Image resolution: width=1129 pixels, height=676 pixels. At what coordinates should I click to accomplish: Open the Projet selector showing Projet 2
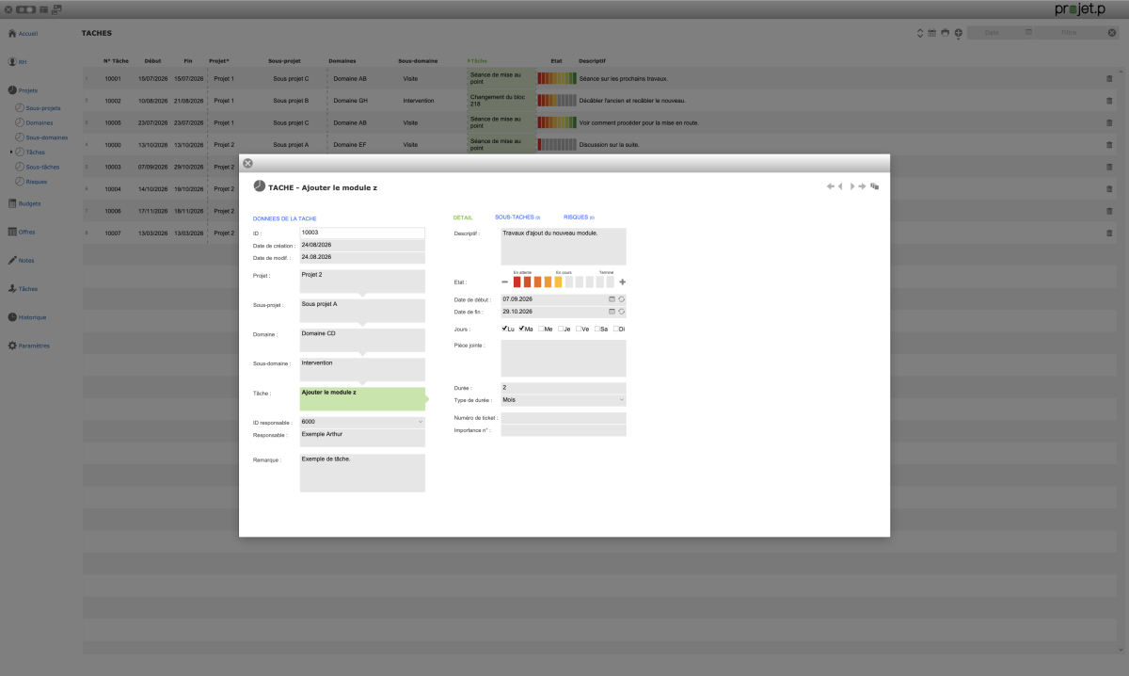362,280
